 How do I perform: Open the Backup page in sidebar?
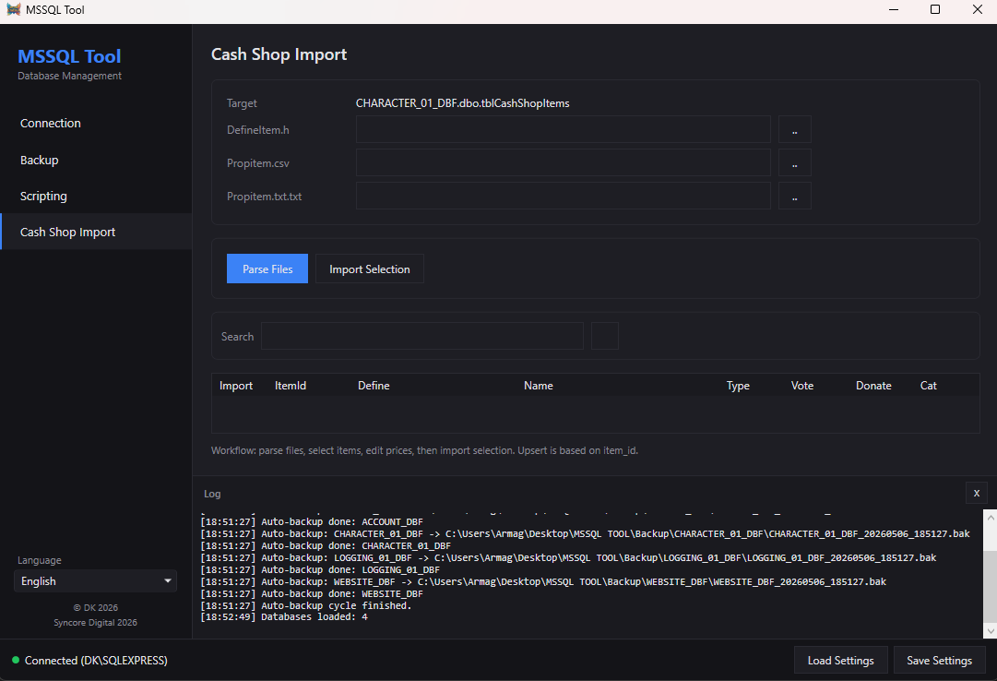point(96,160)
